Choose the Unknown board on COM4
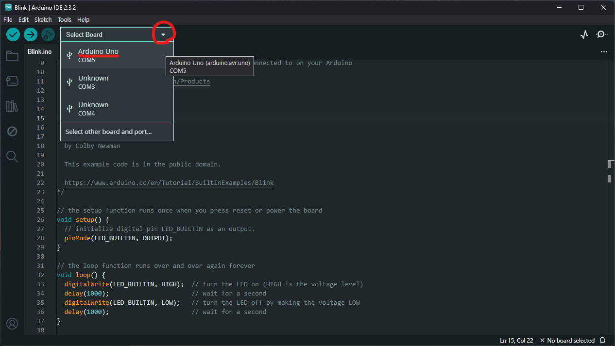The height and width of the screenshot is (346, 615). pos(117,109)
